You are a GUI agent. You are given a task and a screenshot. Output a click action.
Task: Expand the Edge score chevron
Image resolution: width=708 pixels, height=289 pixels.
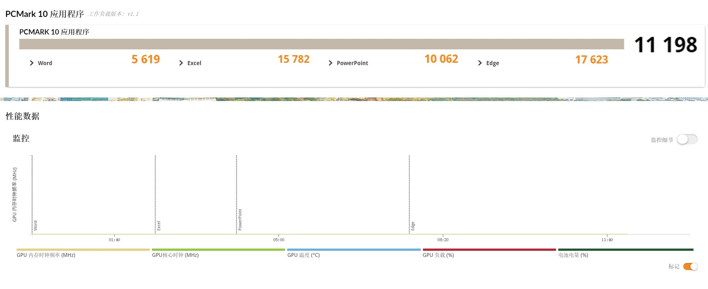point(480,63)
